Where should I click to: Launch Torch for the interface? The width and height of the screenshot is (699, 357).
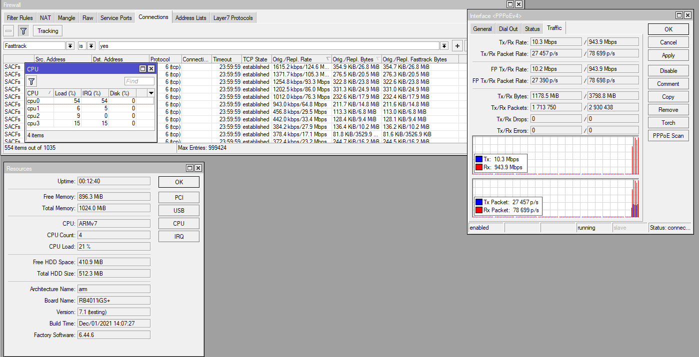(668, 123)
